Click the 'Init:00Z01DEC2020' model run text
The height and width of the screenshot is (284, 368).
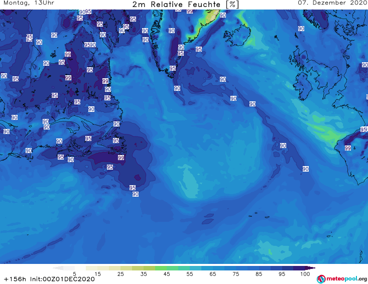click(x=62, y=279)
